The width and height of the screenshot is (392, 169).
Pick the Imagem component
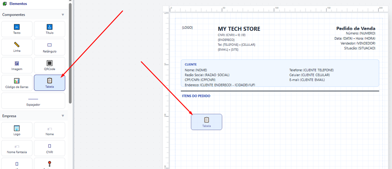tap(17, 65)
